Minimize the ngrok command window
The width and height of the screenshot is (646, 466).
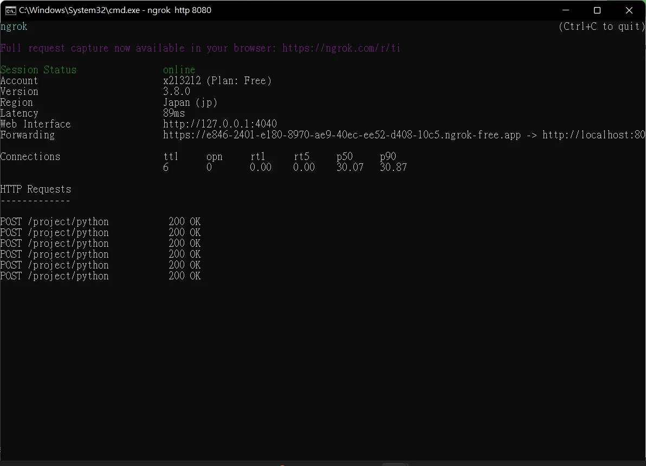(566, 10)
